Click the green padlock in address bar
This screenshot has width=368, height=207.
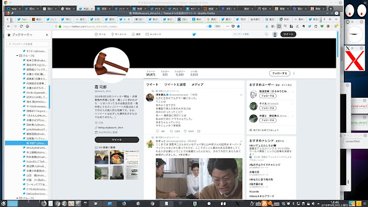60,26
